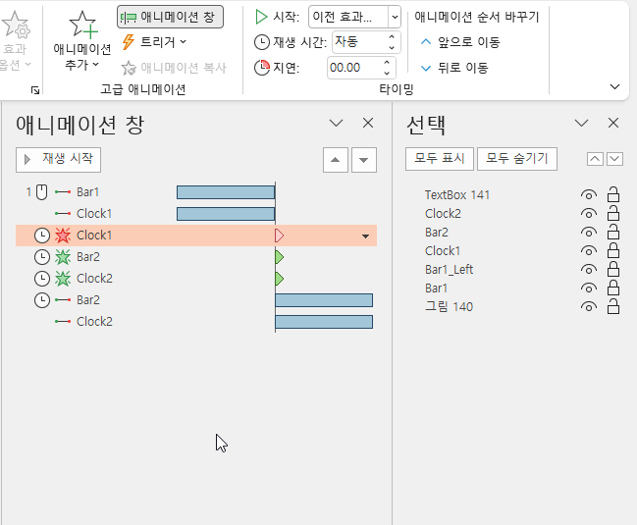The height and width of the screenshot is (525, 637).
Task: Click the Clock1 timeline duration bar
Action: 226,214
